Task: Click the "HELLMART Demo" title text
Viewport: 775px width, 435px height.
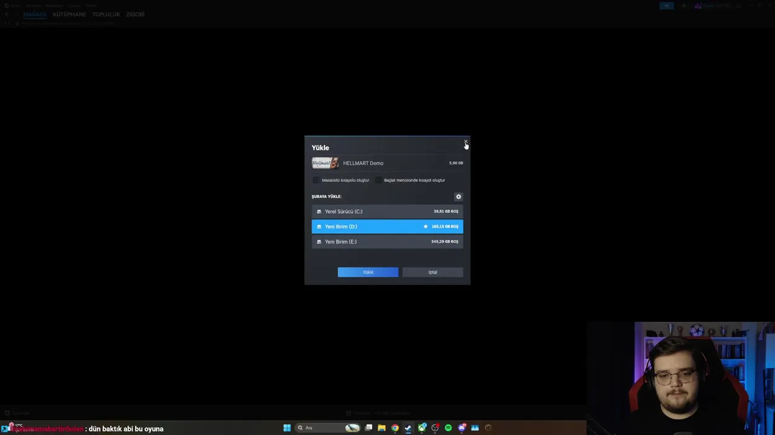Action: [363, 163]
